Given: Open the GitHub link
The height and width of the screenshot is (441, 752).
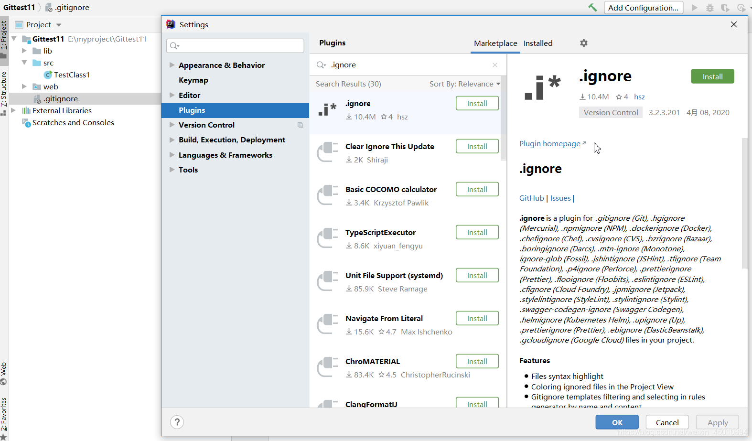Looking at the screenshot, I should point(532,198).
